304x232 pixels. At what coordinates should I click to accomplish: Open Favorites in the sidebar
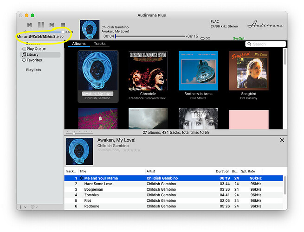34,60
